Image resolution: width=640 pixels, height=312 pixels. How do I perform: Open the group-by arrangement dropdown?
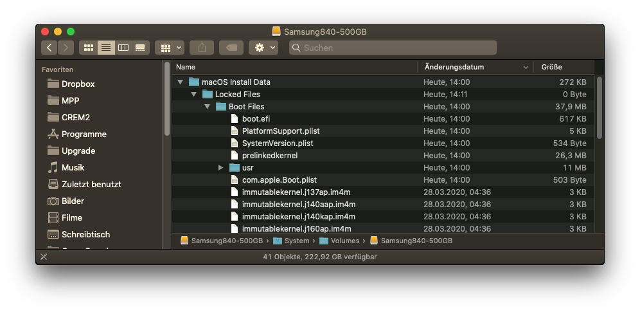pos(170,48)
